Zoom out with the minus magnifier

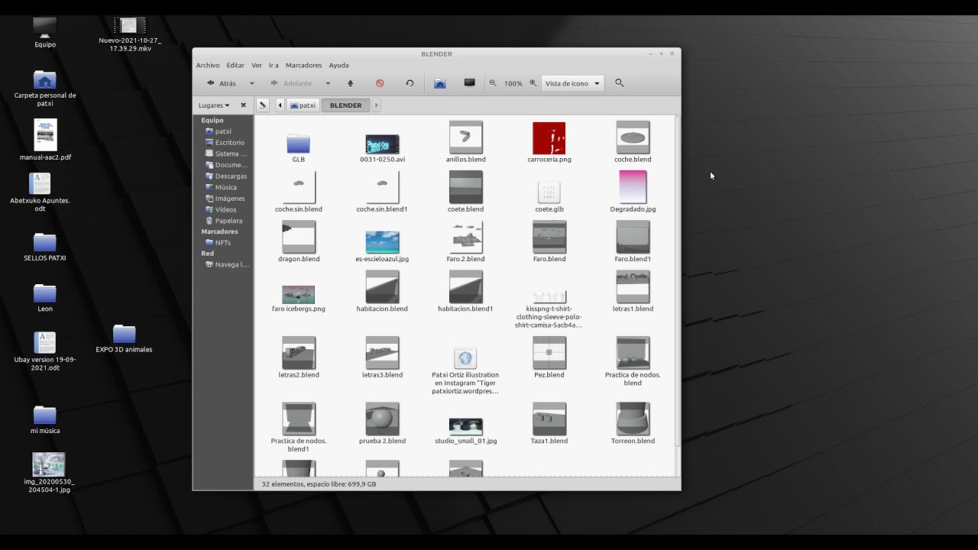(x=493, y=83)
